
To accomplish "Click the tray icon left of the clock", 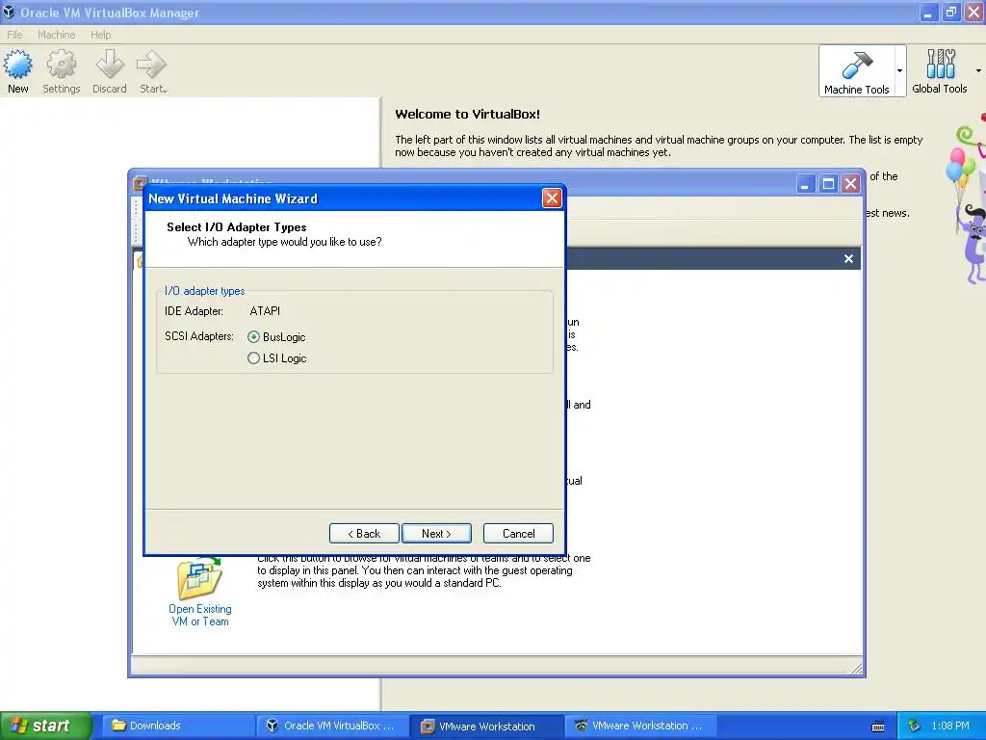I will click(915, 726).
